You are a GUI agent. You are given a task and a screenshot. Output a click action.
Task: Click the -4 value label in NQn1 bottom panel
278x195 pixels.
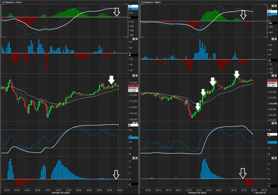click(x=272, y=186)
